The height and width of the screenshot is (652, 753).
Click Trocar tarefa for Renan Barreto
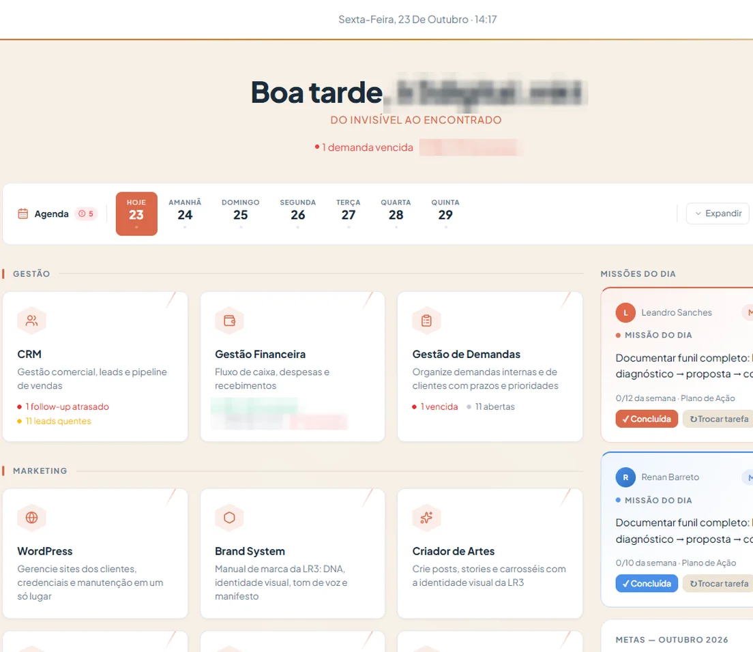(x=718, y=583)
